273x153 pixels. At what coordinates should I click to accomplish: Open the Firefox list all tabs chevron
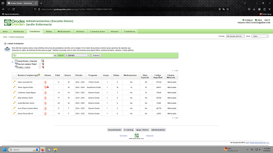coord(245,3)
